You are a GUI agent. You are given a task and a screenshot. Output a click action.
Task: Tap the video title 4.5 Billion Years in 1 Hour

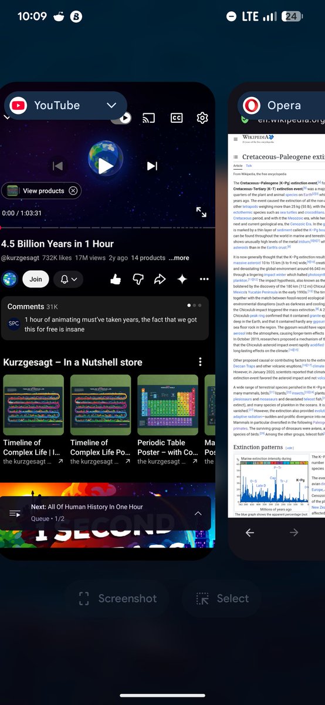(57, 244)
